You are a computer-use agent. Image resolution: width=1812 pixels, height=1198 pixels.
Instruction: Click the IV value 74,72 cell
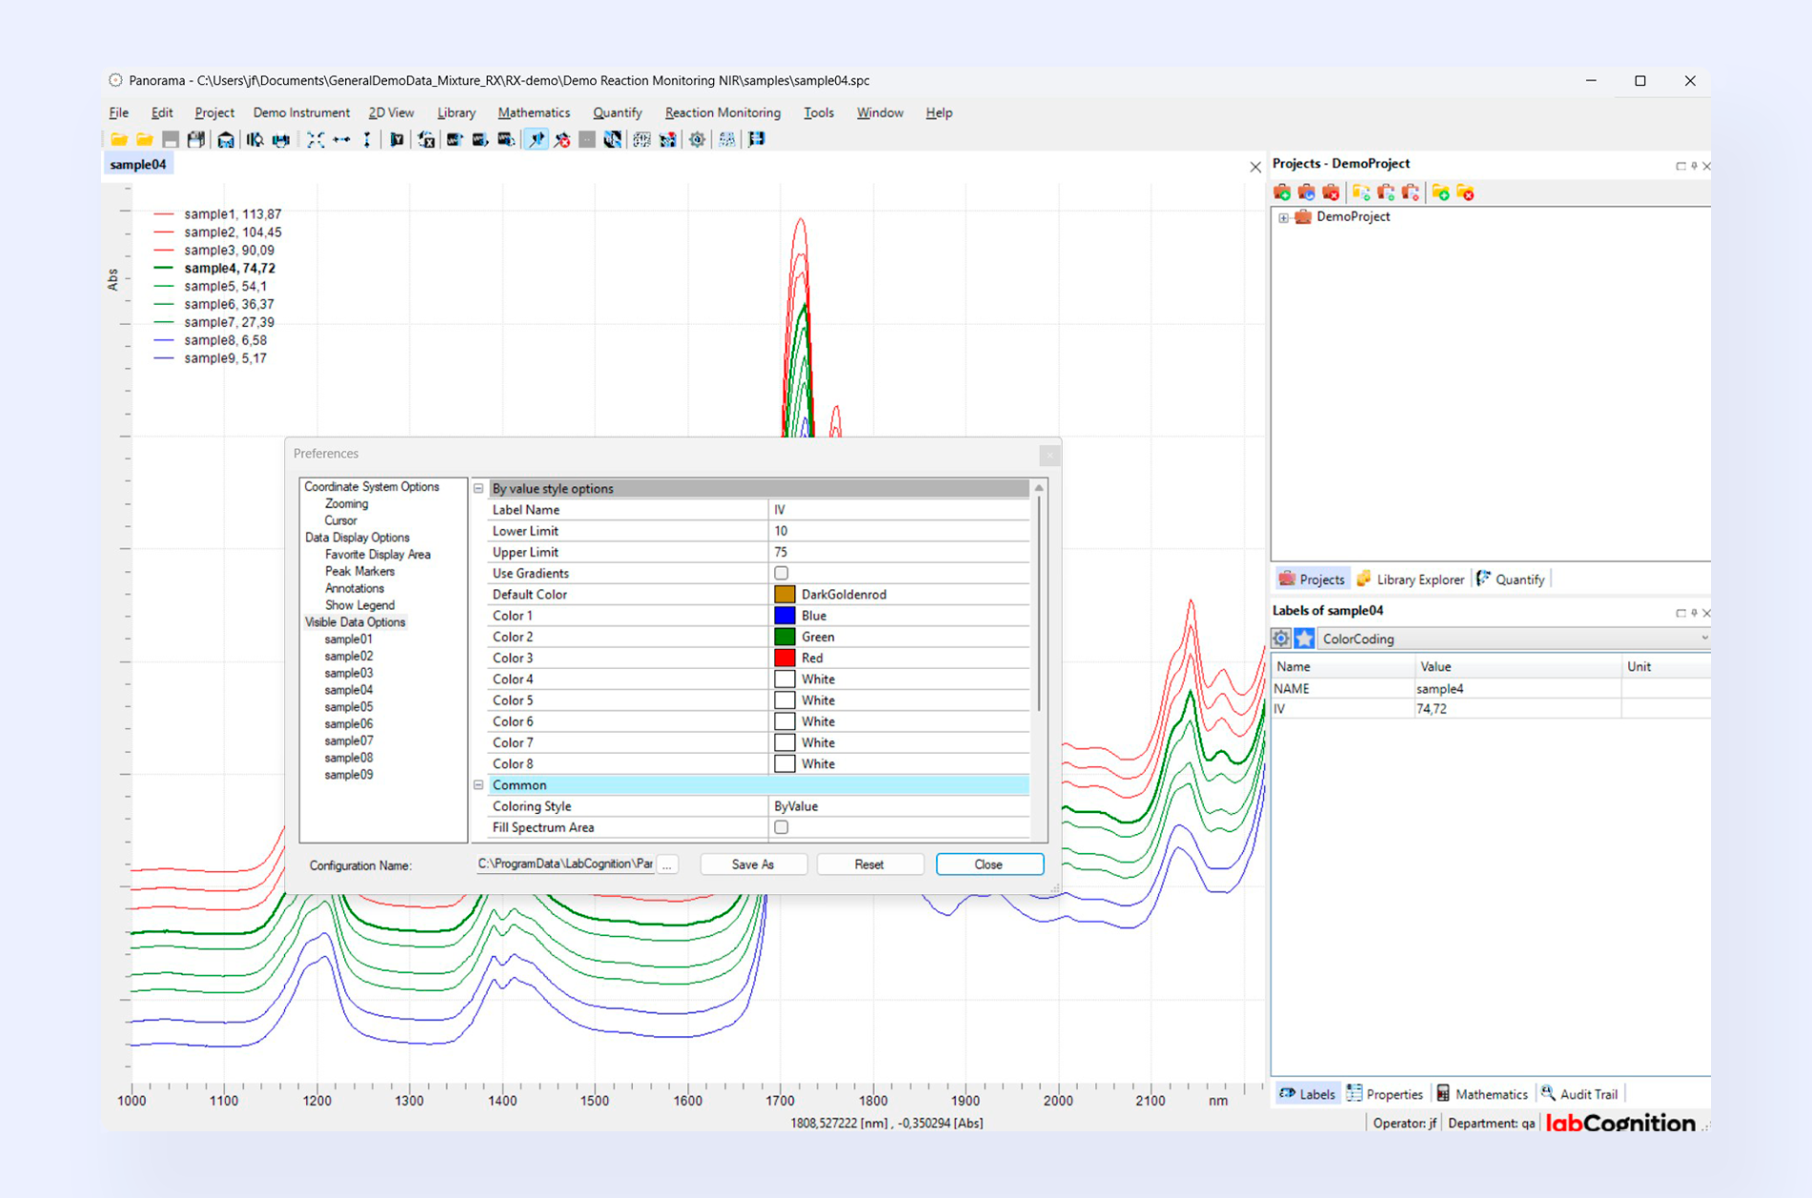click(1517, 709)
